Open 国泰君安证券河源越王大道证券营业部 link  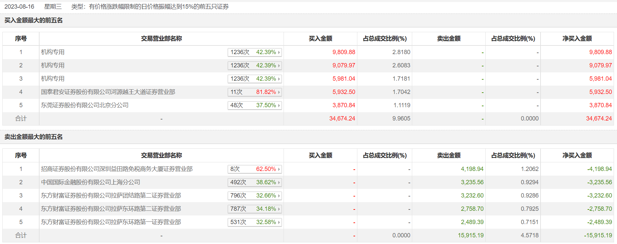pos(108,92)
